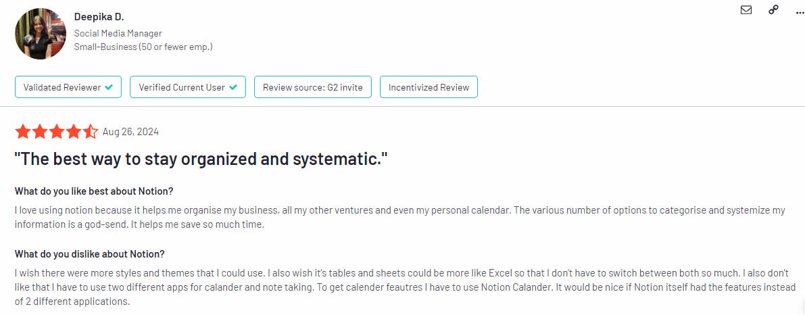Click the 'Review source: G2 invite' badge

tap(312, 87)
